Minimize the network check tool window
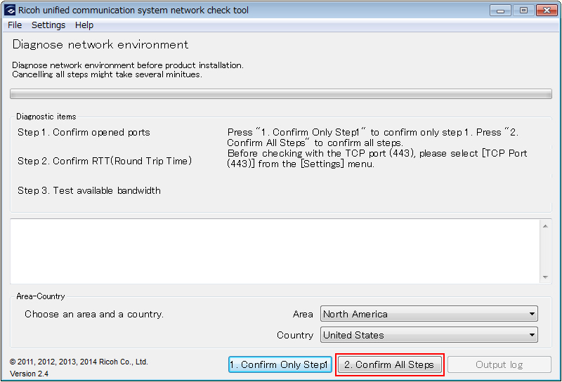The width and height of the screenshot is (562, 382). coord(499,10)
